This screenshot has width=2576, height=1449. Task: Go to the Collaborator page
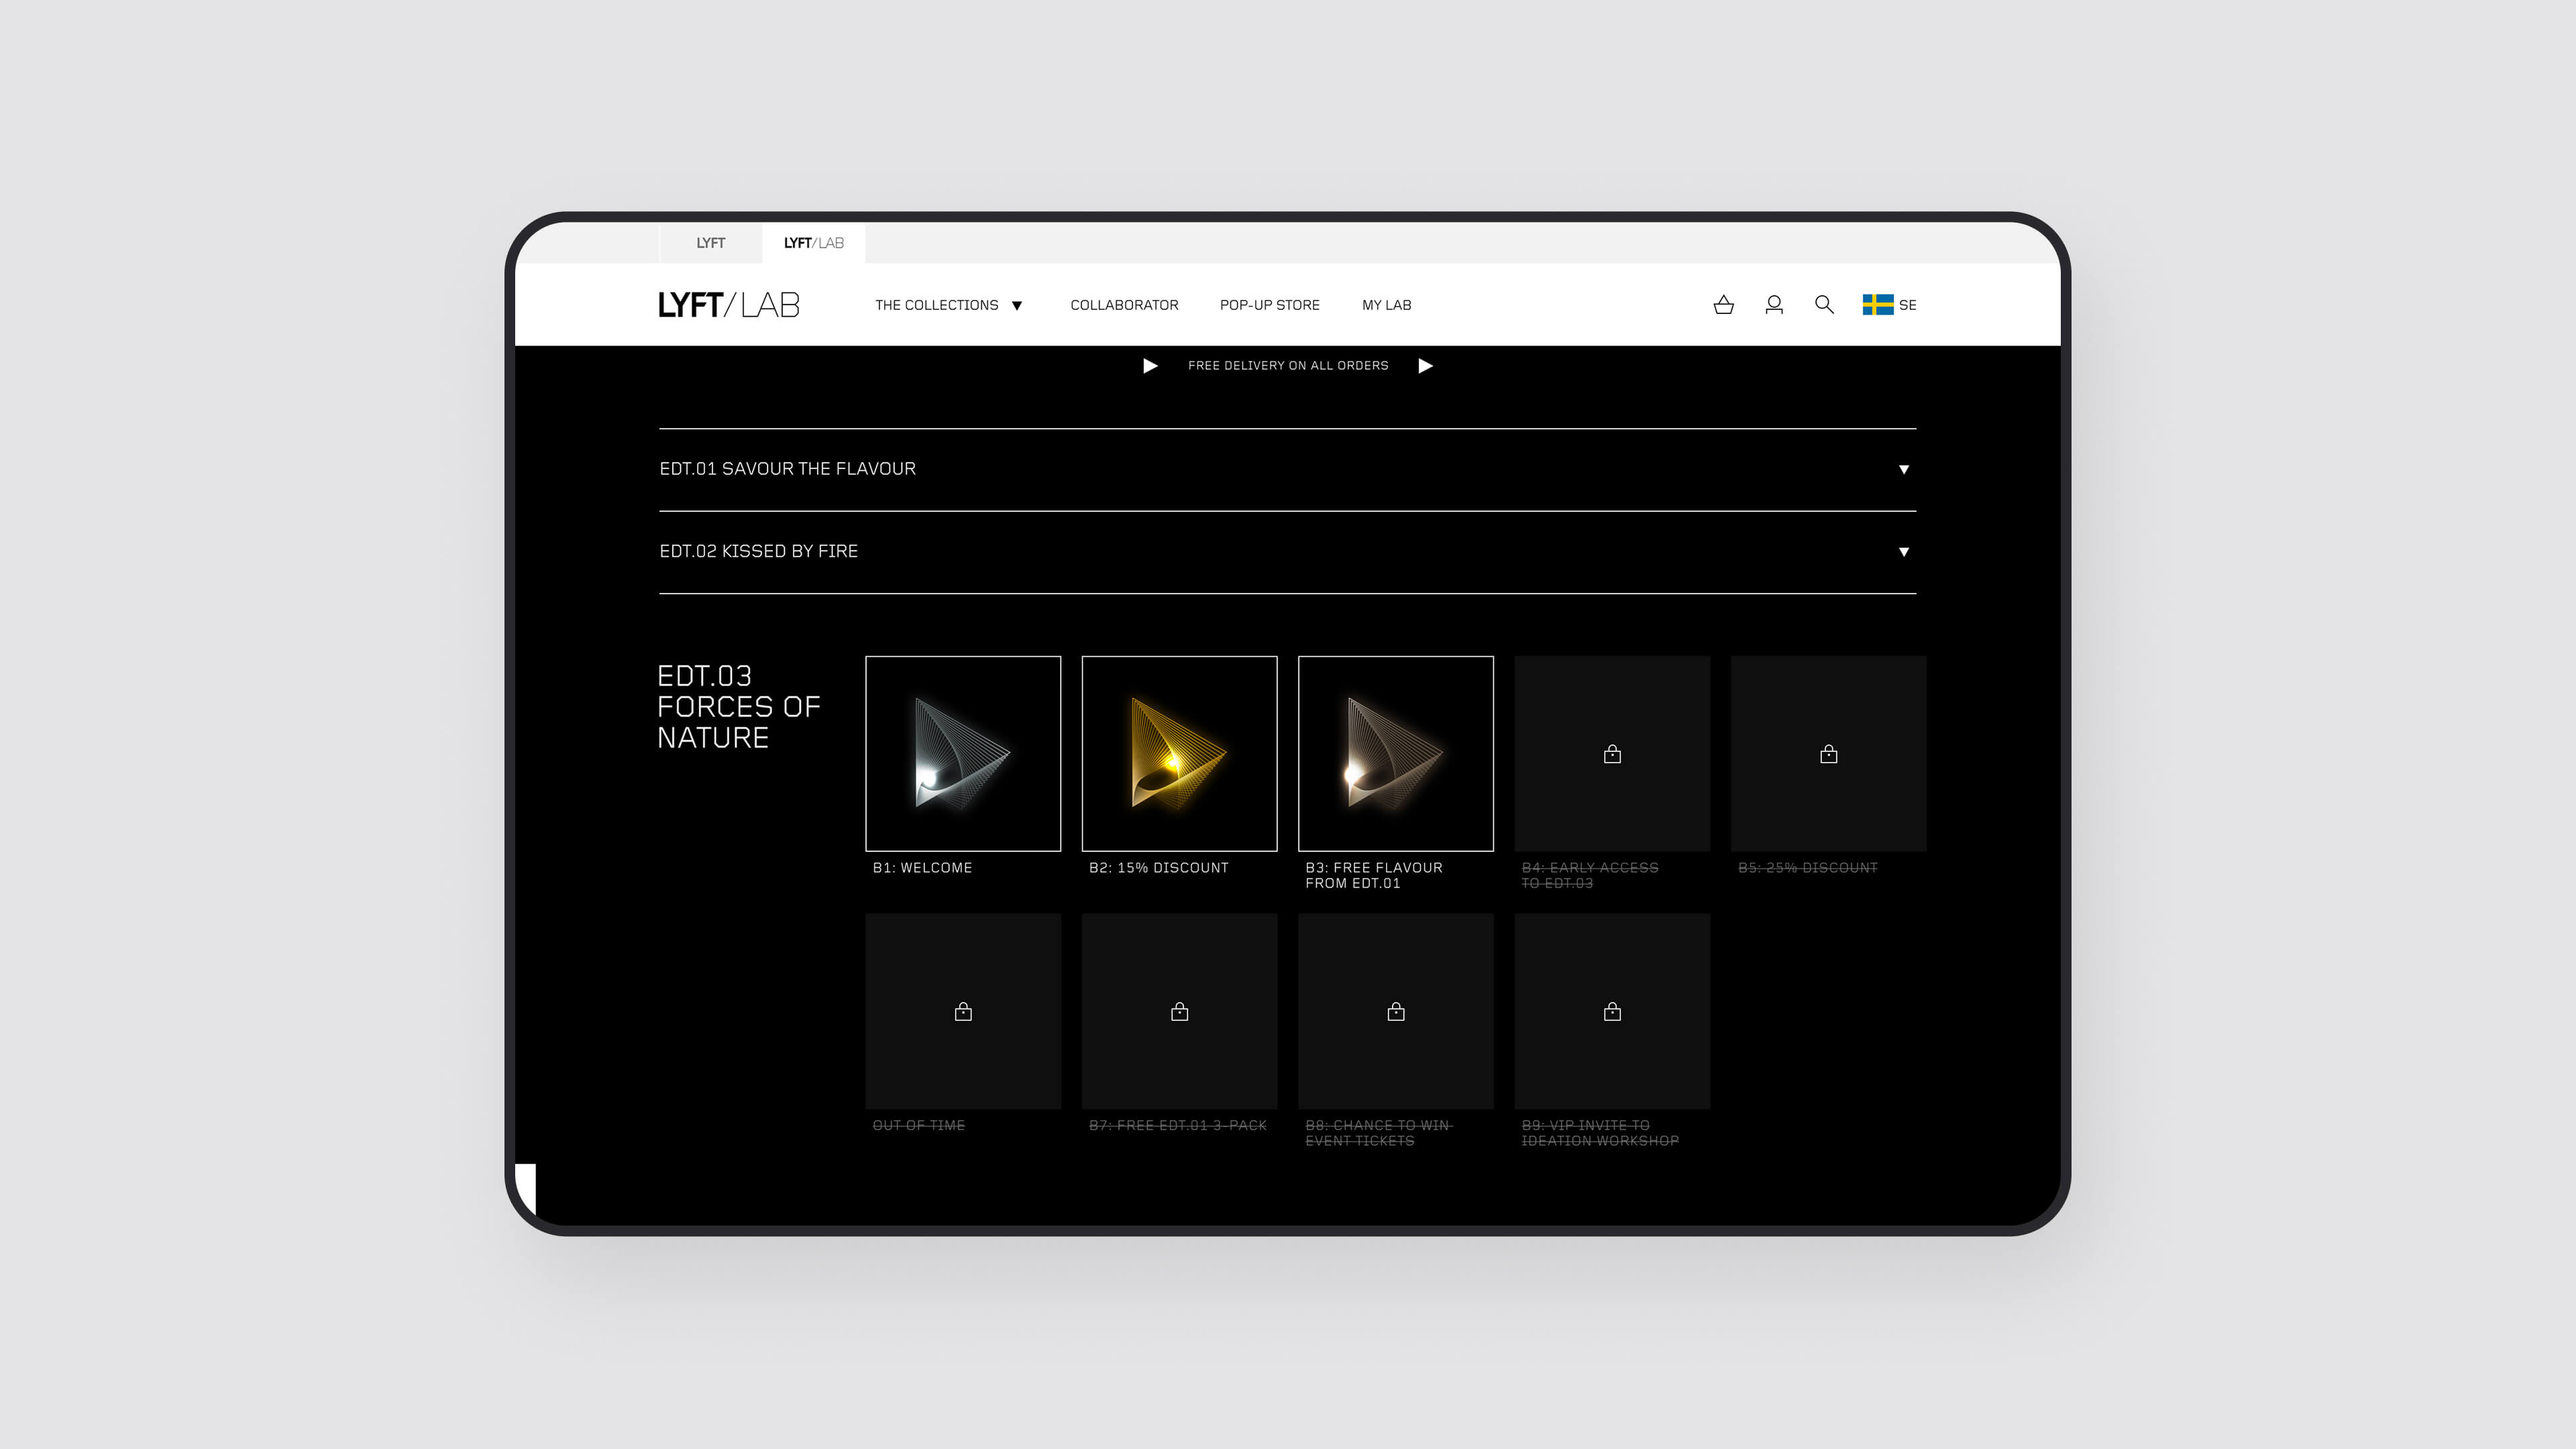1124,305
